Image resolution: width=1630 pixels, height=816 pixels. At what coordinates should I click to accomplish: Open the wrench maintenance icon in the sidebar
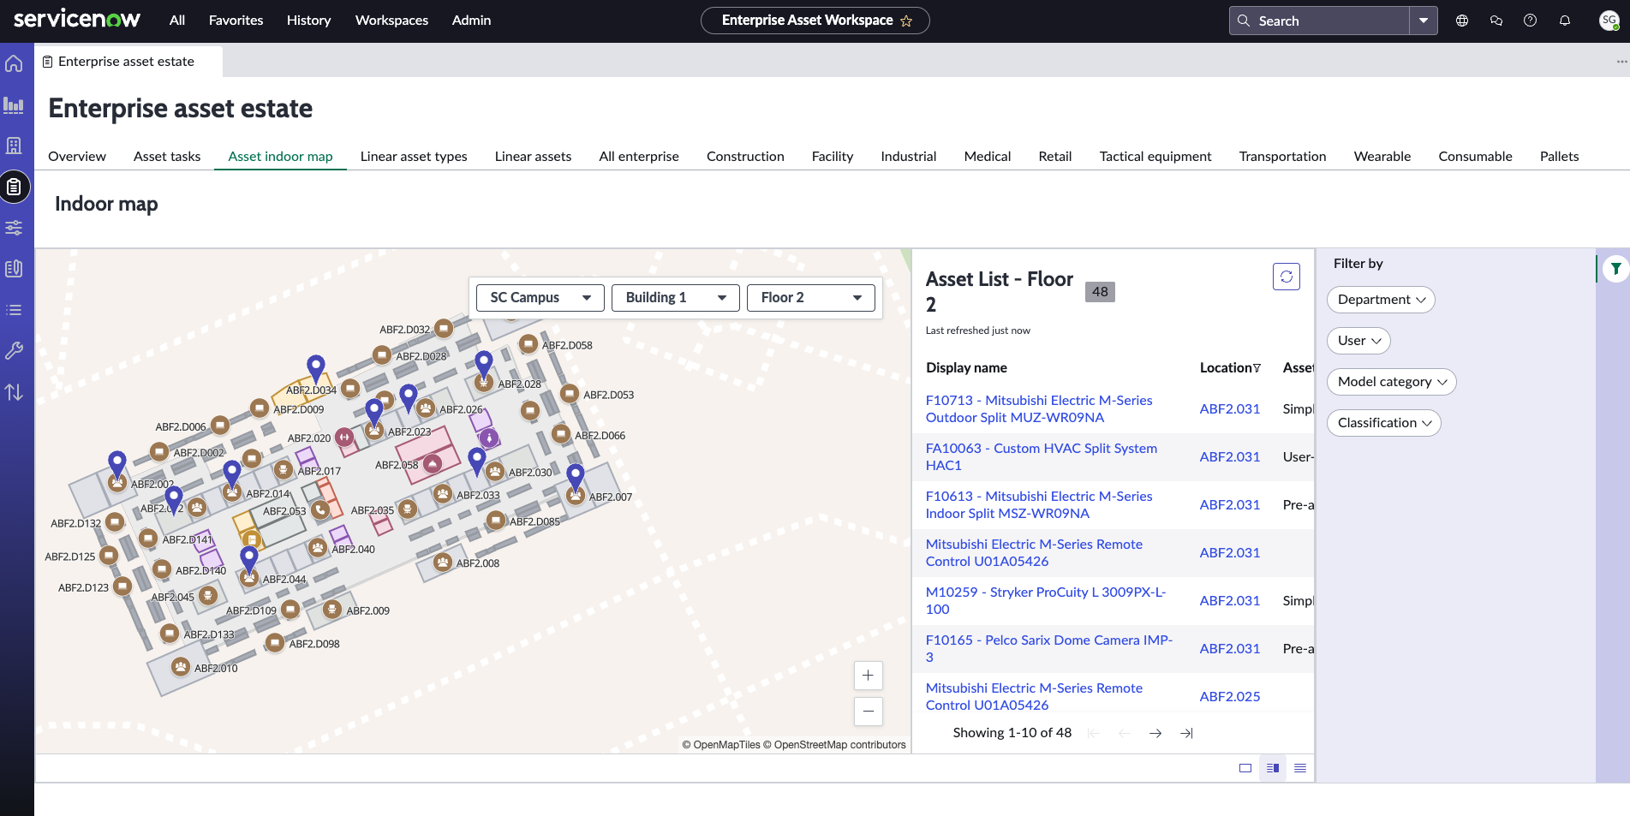pyautogui.click(x=14, y=351)
